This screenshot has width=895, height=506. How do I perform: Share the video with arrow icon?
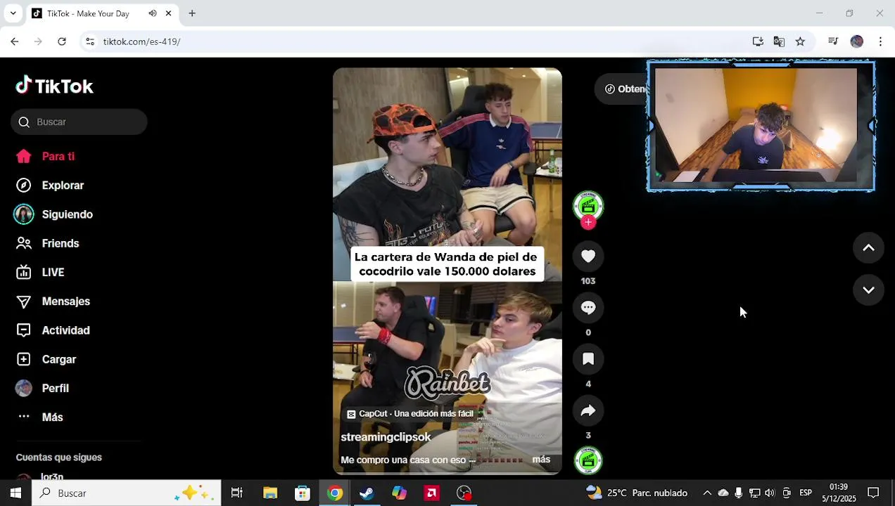[588, 410]
